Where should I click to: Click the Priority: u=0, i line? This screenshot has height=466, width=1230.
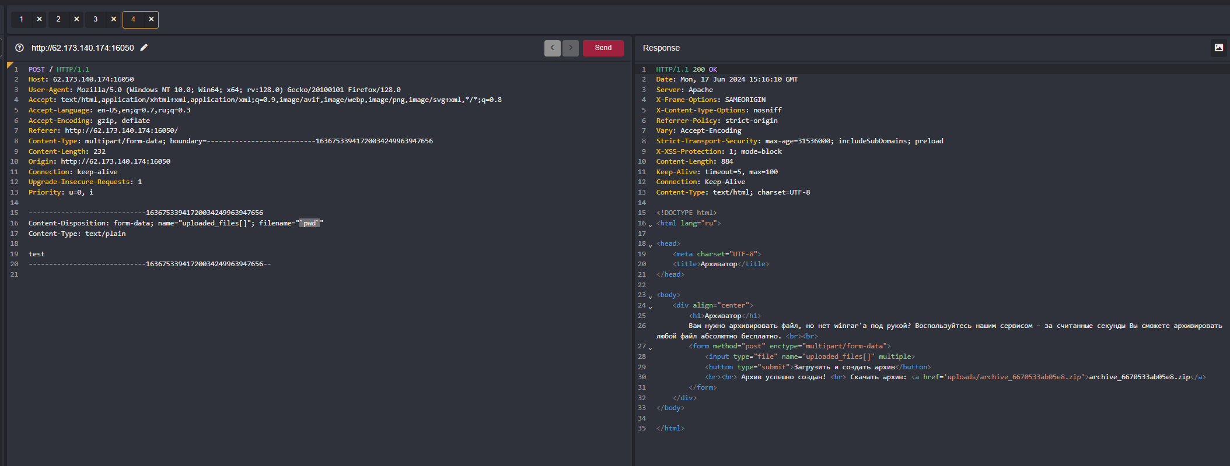coord(61,192)
